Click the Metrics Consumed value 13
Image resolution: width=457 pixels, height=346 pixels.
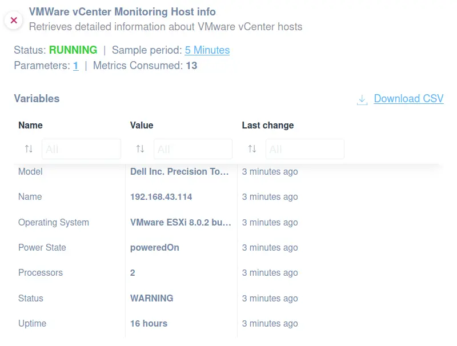tap(191, 66)
